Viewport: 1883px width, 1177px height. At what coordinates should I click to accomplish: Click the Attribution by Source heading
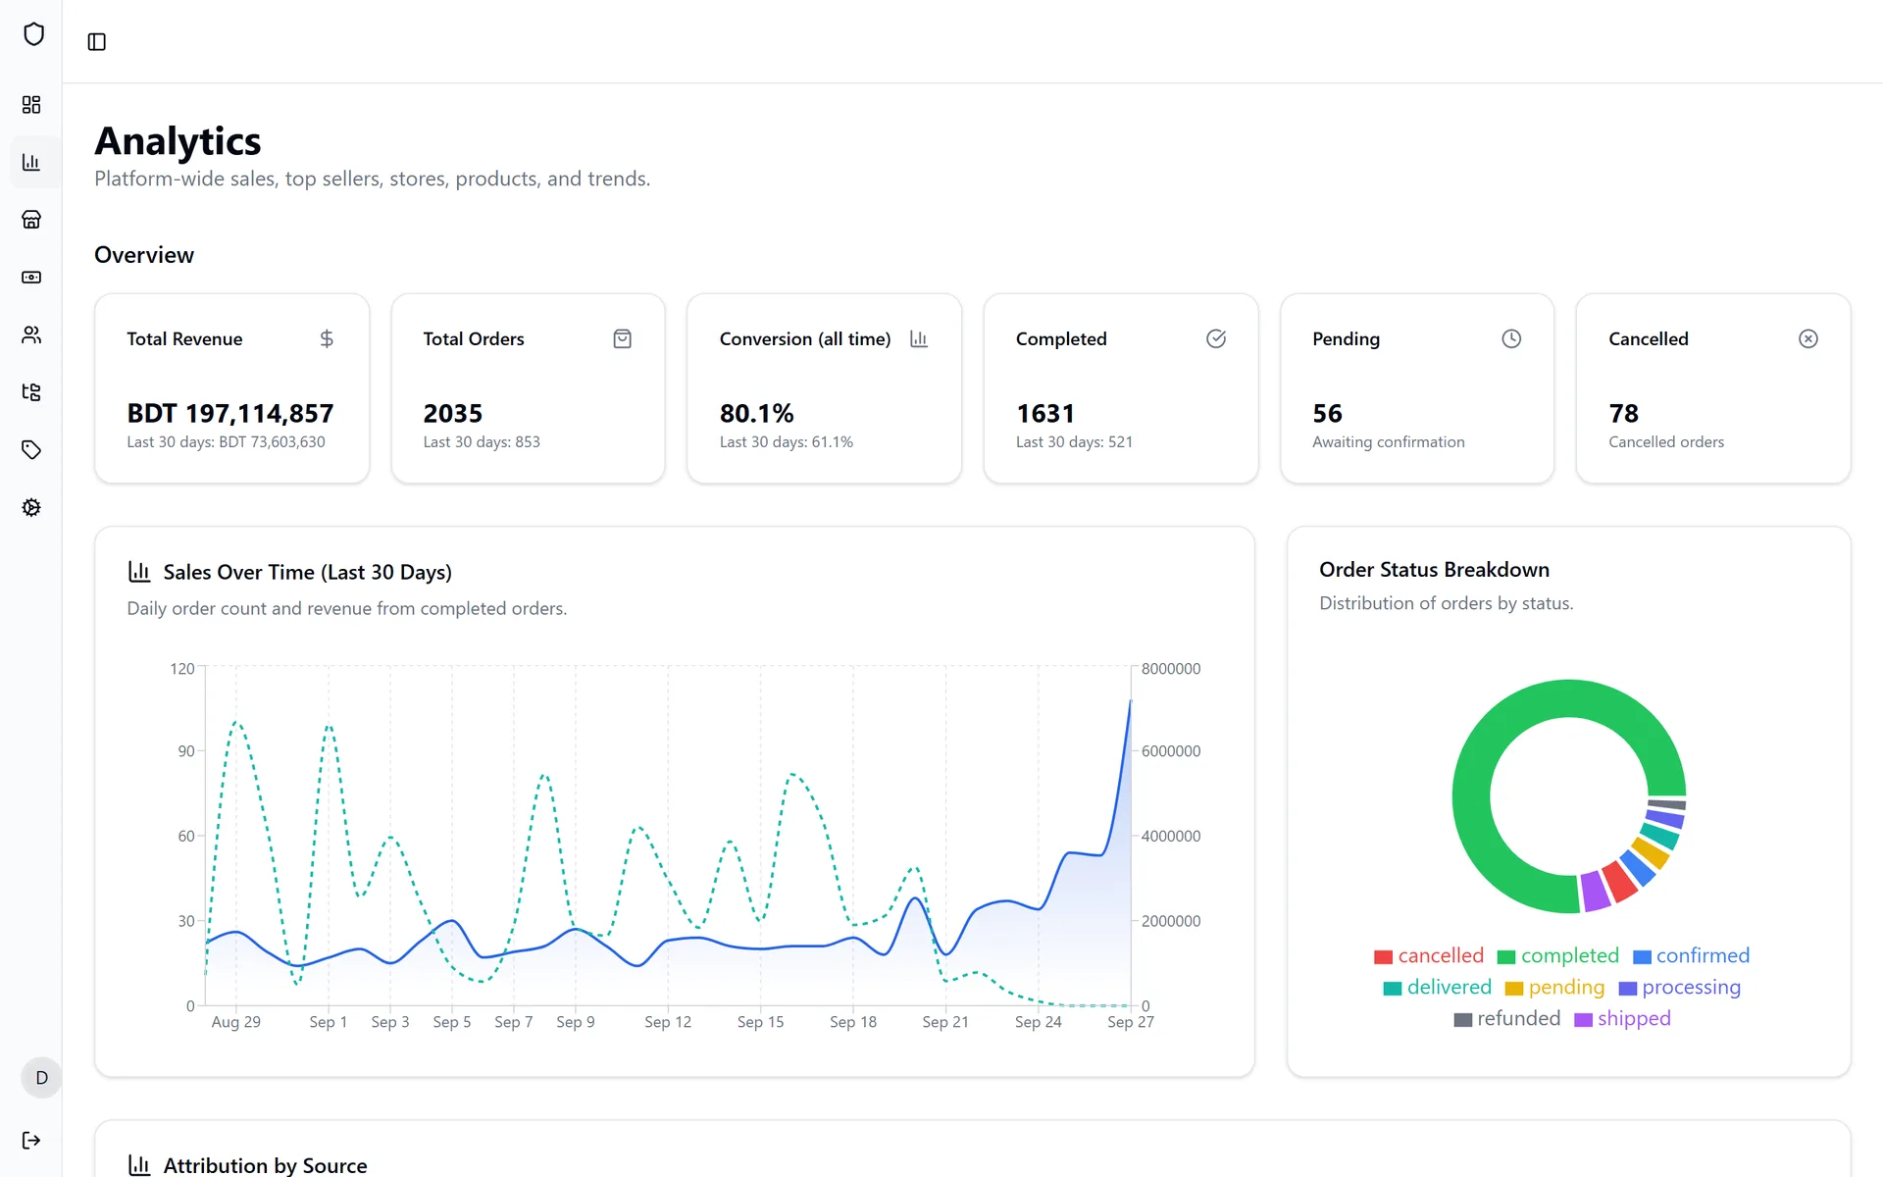coord(265,1165)
